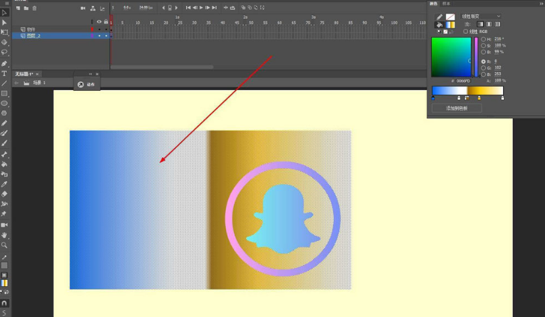
Task: Toggle lock column header for all layers
Action: point(106,22)
